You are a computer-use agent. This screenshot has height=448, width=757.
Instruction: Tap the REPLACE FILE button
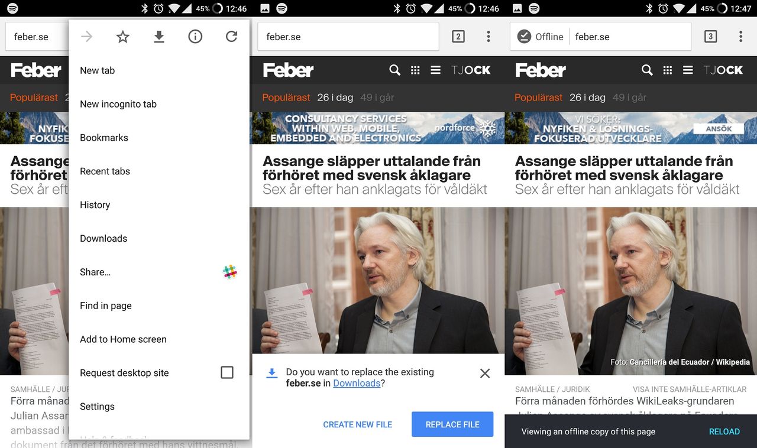pyautogui.click(x=452, y=424)
